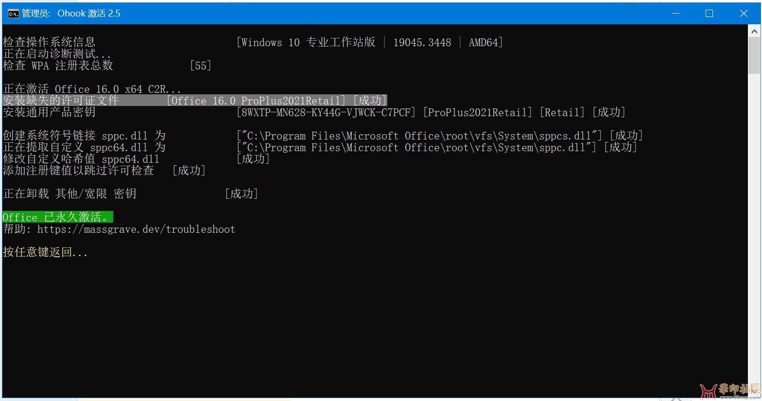The width and height of the screenshot is (762, 401).
Task: Close the Ohook 激活 2.5 window
Action: [x=743, y=14]
